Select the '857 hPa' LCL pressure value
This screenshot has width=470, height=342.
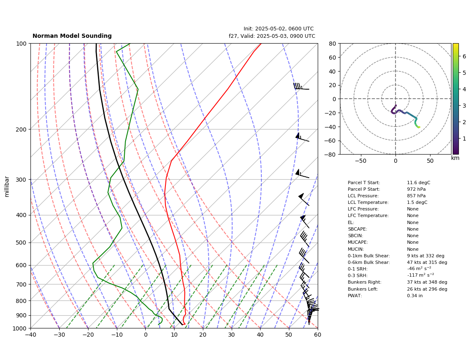(x=416, y=196)
